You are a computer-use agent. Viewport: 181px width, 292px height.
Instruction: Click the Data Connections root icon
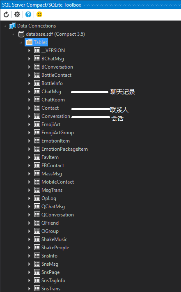[x=12, y=26]
